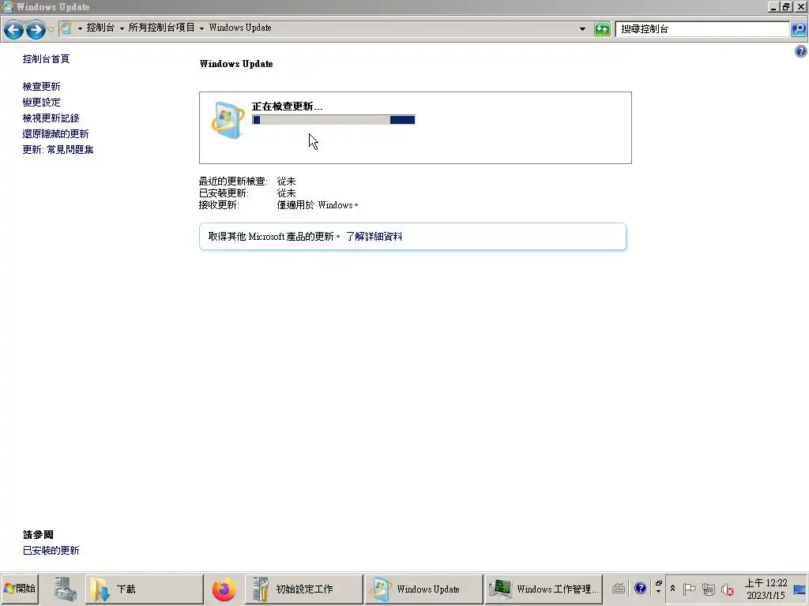Select 所有控制台項目 in the breadcrumb
Viewport: 809px width, 606px height.
(161, 28)
